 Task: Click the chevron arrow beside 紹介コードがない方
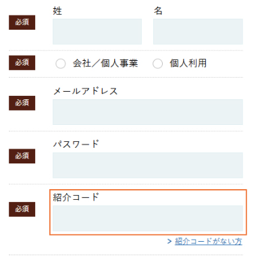coord(170,242)
